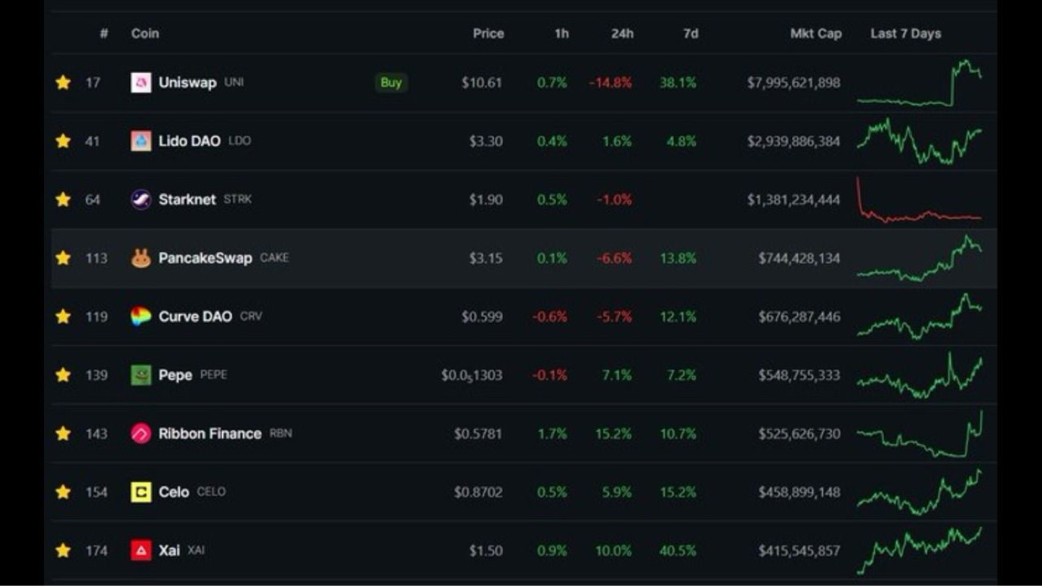Toggle the favorite star for Starknet

pyautogui.click(x=63, y=199)
